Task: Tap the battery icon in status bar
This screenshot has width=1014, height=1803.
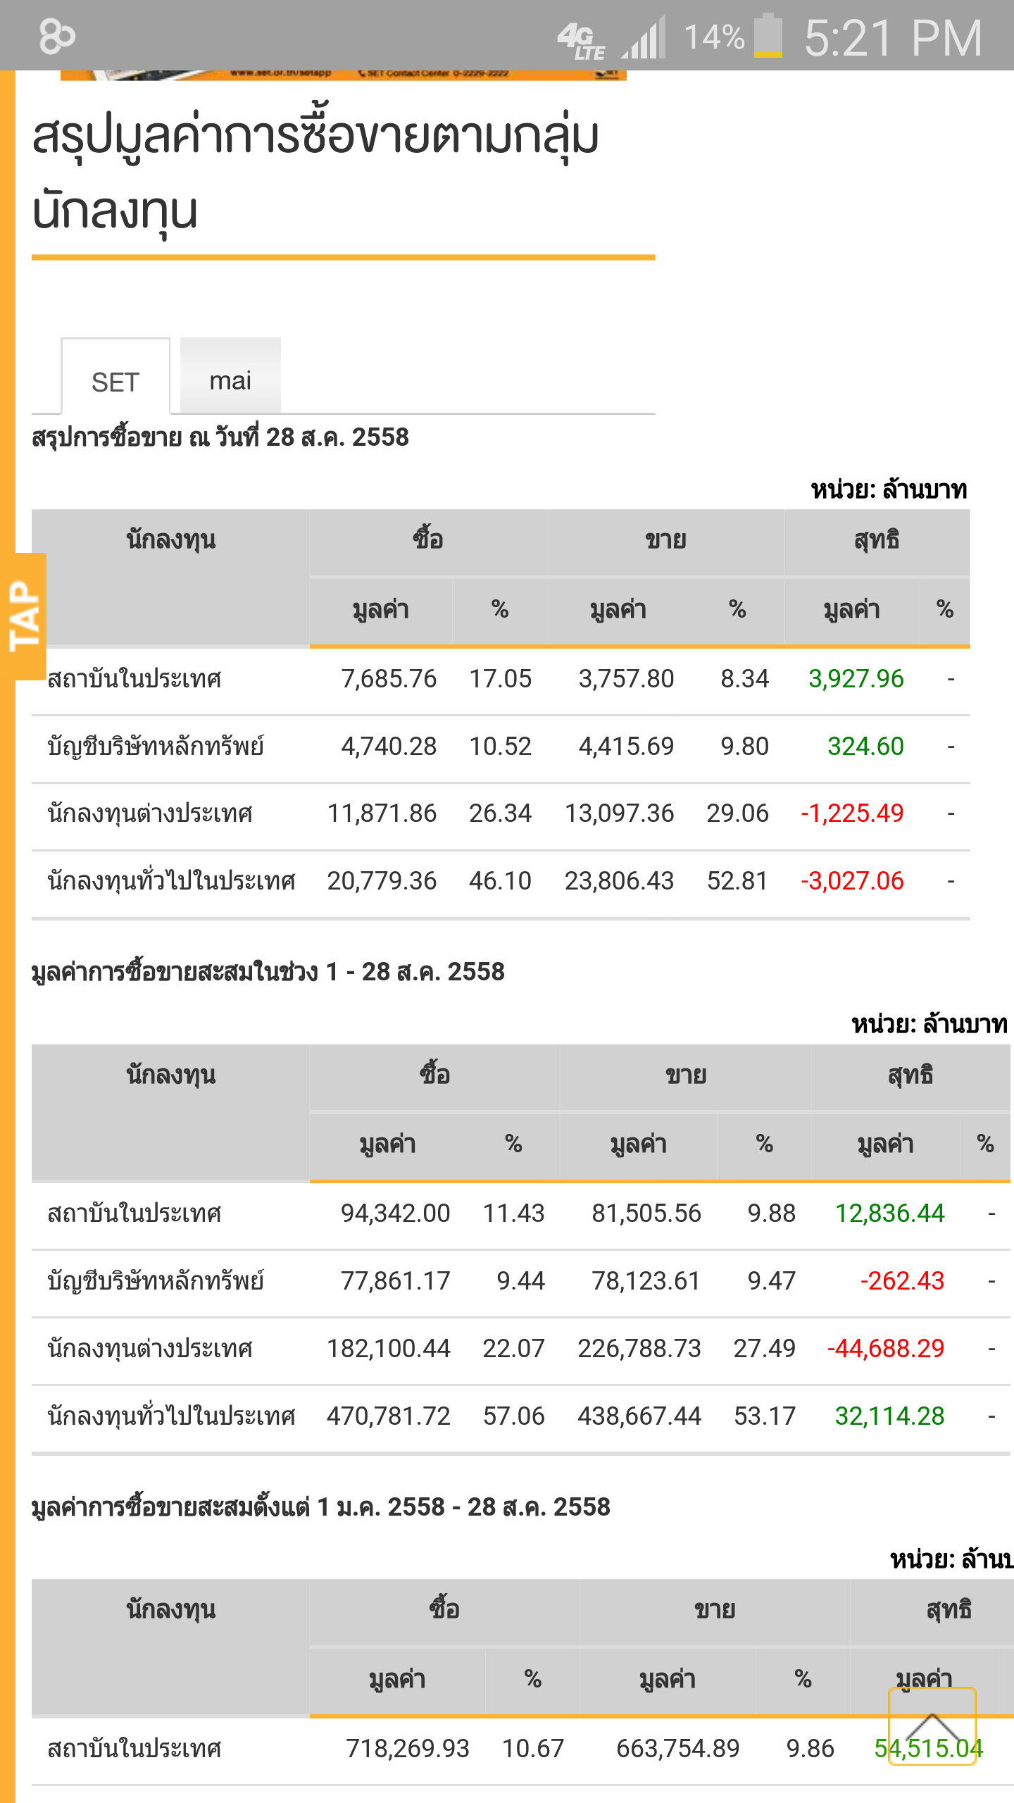Action: (x=768, y=36)
